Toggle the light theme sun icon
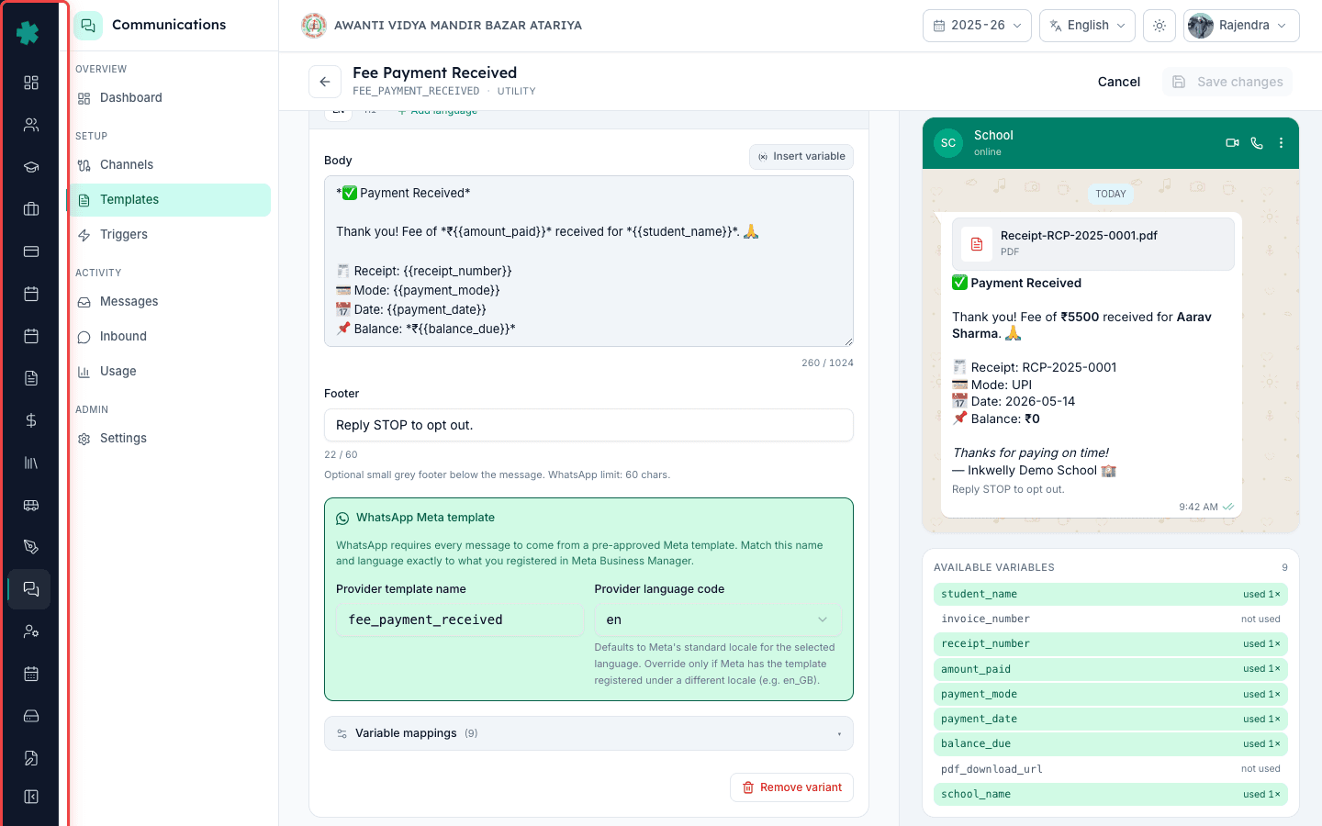Viewport: 1322px width, 826px height. click(1160, 26)
